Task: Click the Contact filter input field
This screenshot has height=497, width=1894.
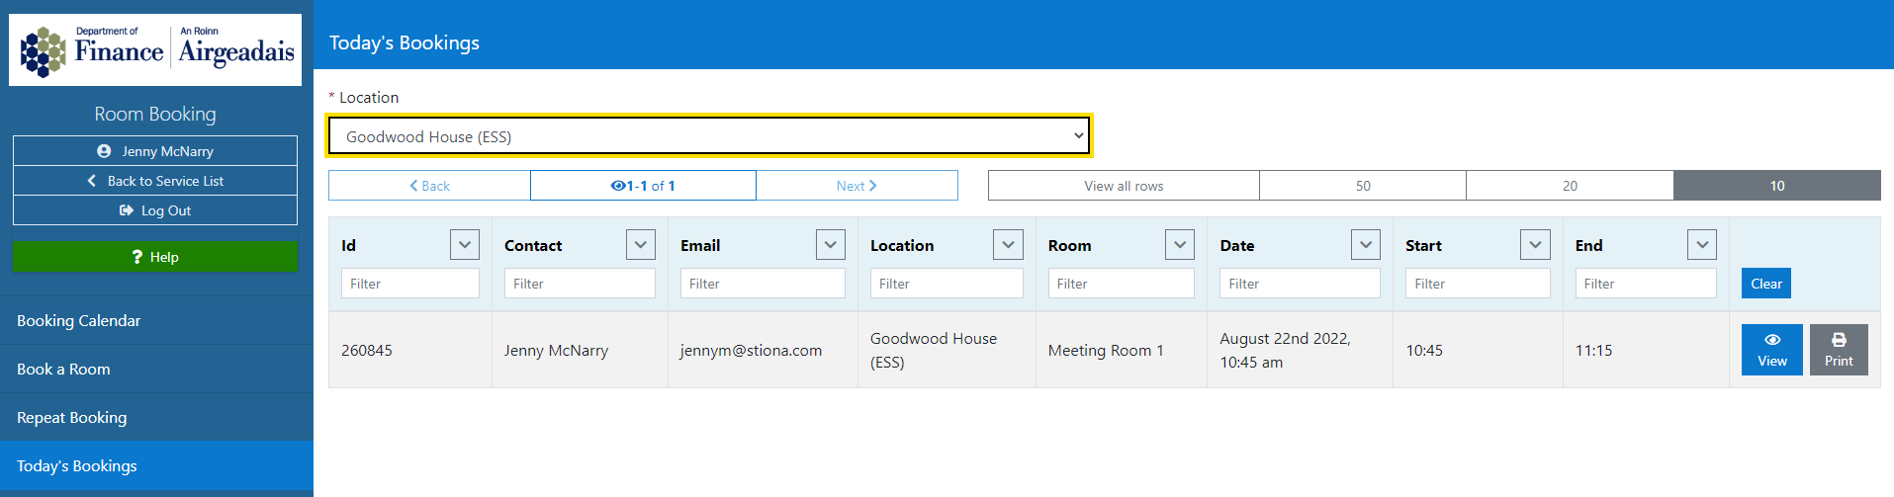Action: pyautogui.click(x=580, y=284)
